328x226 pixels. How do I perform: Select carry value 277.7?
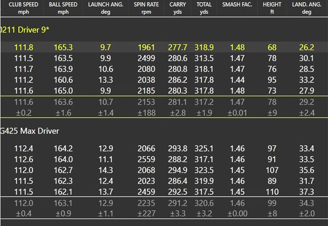tap(178, 47)
